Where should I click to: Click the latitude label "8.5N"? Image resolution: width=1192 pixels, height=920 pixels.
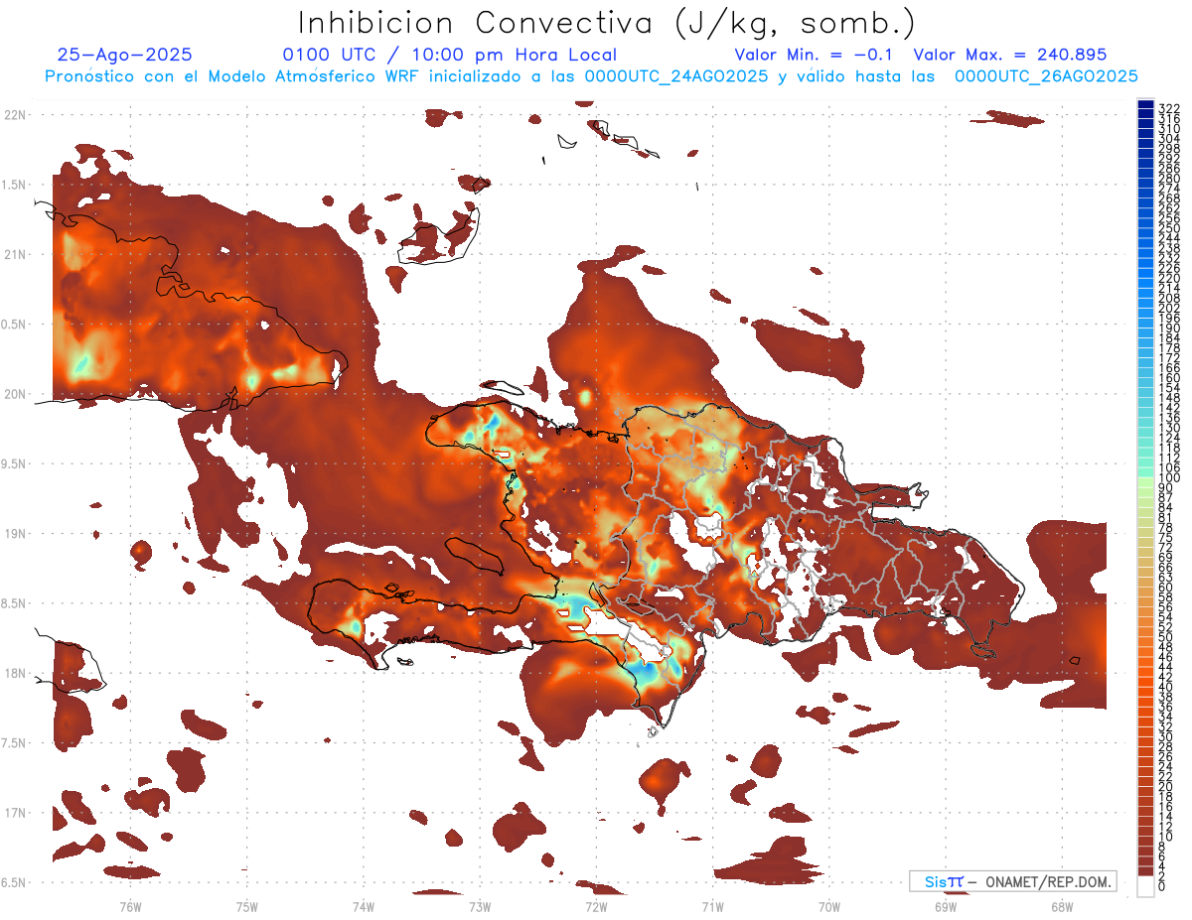[13, 604]
